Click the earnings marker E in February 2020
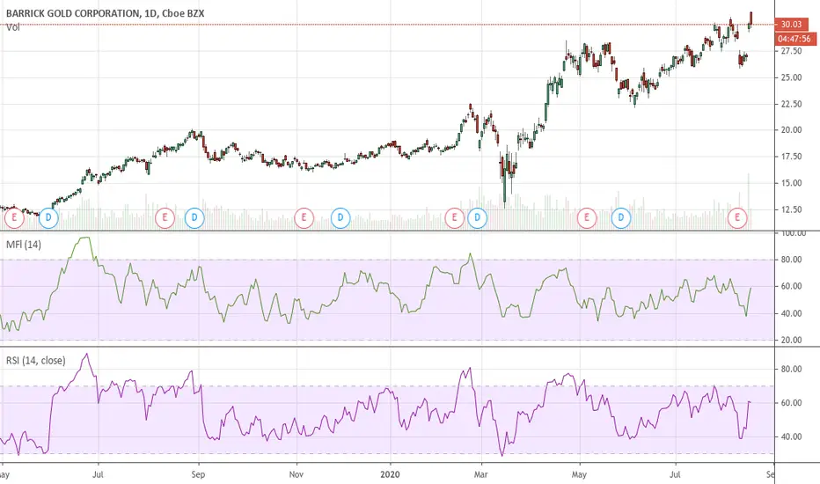Viewport: 820px width, 484px height. pyautogui.click(x=454, y=217)
